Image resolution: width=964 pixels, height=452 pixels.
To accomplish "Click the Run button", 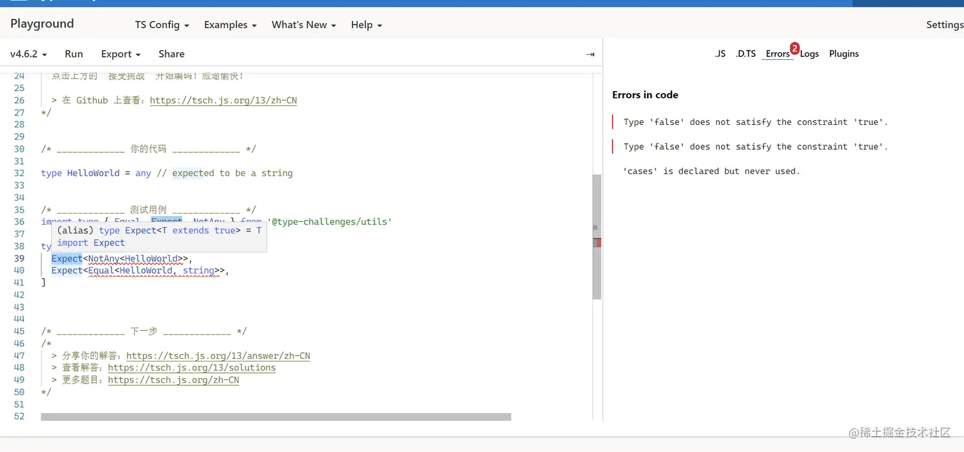I will click(74, 54).
